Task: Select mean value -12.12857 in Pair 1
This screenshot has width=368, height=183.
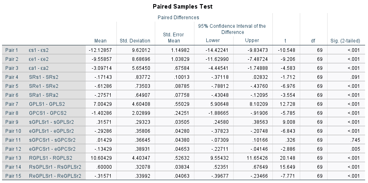Action: [x=100, y=50]
